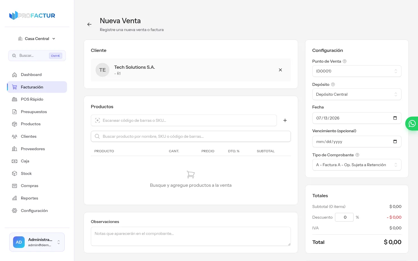418x261 pixels.
Task: Open Reportes in the sidebar
Action: 37,198
